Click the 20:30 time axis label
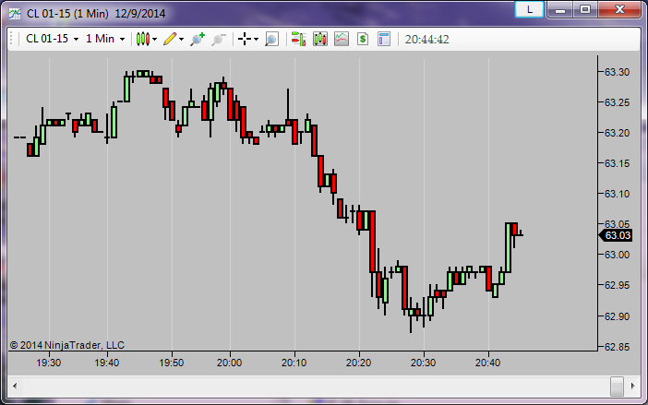 (423, 363)
